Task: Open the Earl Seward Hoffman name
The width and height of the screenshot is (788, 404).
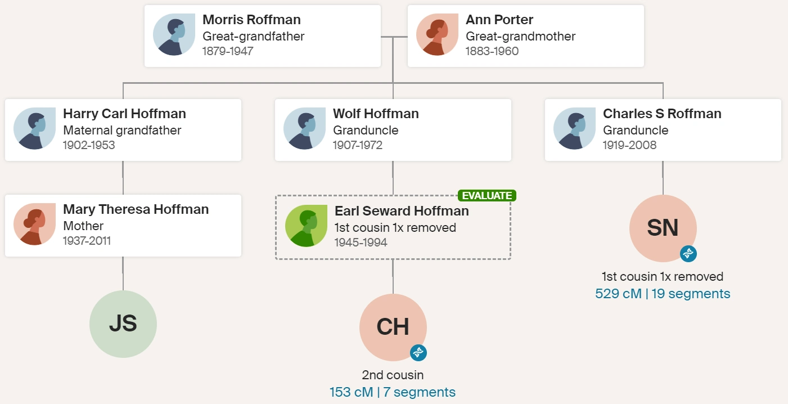Action: (x=402, y=211)
